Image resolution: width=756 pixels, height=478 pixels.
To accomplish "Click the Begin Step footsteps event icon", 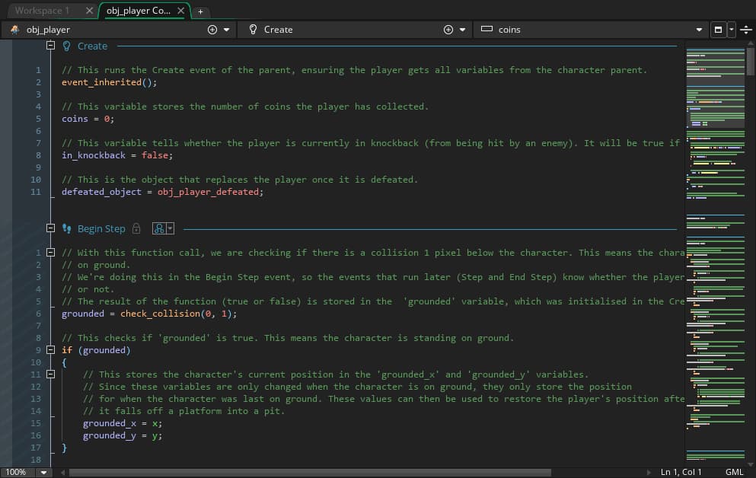I will 67,228.
